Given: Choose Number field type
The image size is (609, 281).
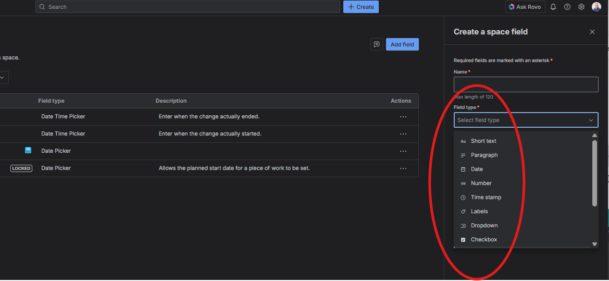Looking at the screenshot, I should tap(523, 183).
